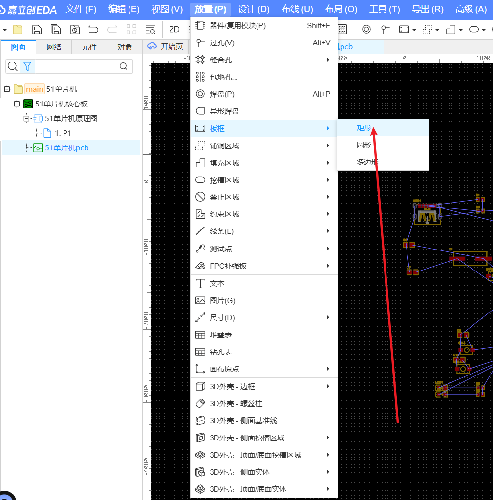Viewport: 493px width, 500px height.
Task: Select the copper pour region toolbar tool
Action: [427, 30]
